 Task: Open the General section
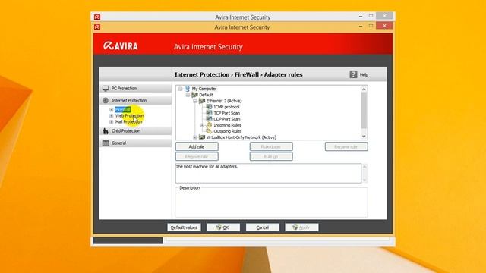point(136,143)
